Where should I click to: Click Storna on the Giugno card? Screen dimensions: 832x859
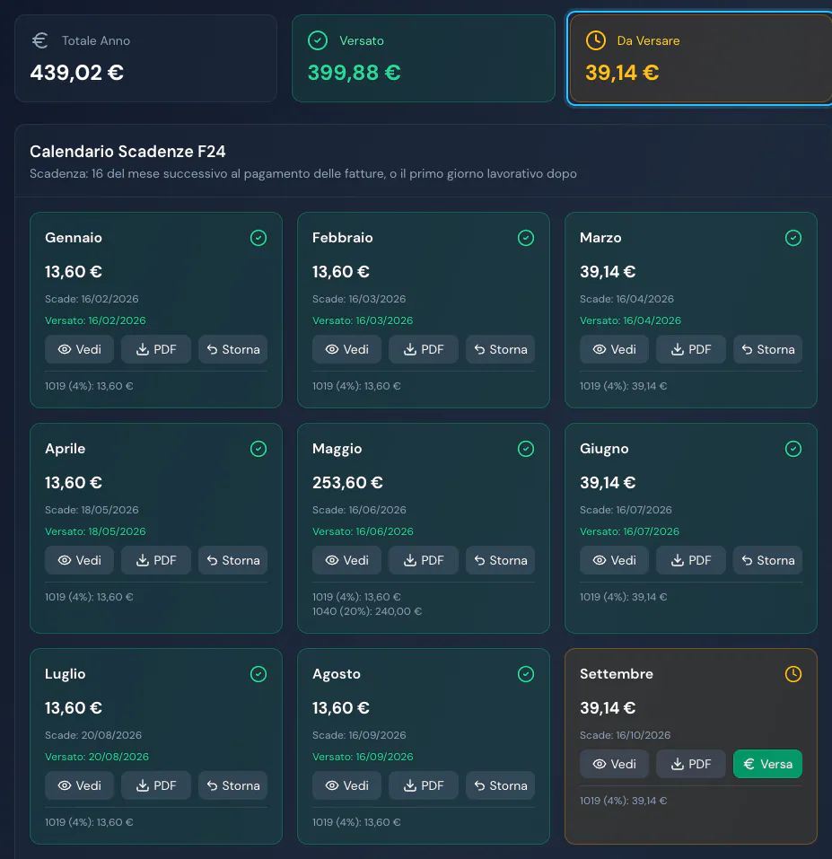pyautogui.click(x=768, y=560)
